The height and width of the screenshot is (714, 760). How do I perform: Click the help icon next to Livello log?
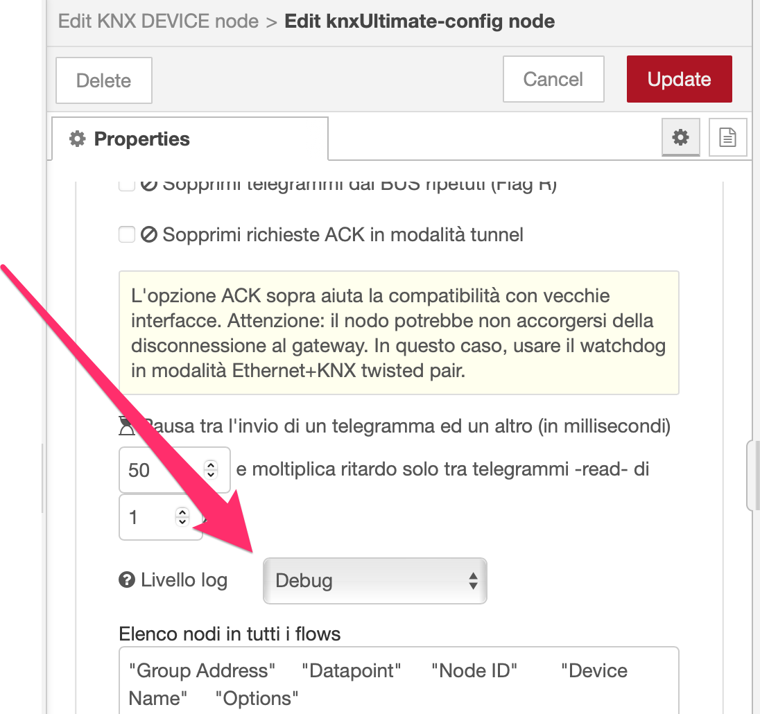(126, 579)
